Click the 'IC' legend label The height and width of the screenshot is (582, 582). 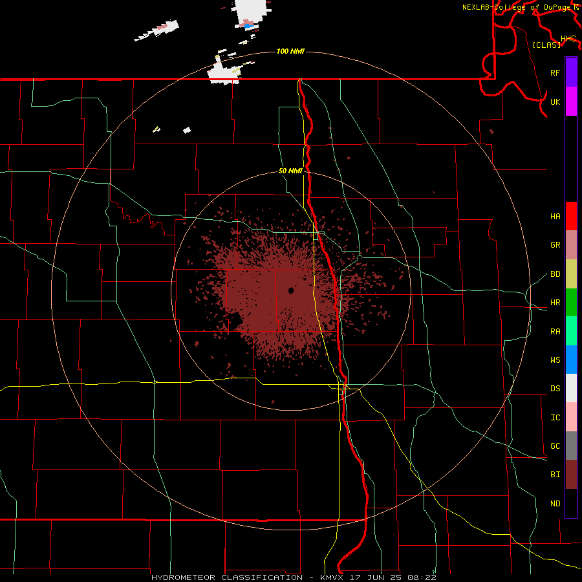(555, 418)
